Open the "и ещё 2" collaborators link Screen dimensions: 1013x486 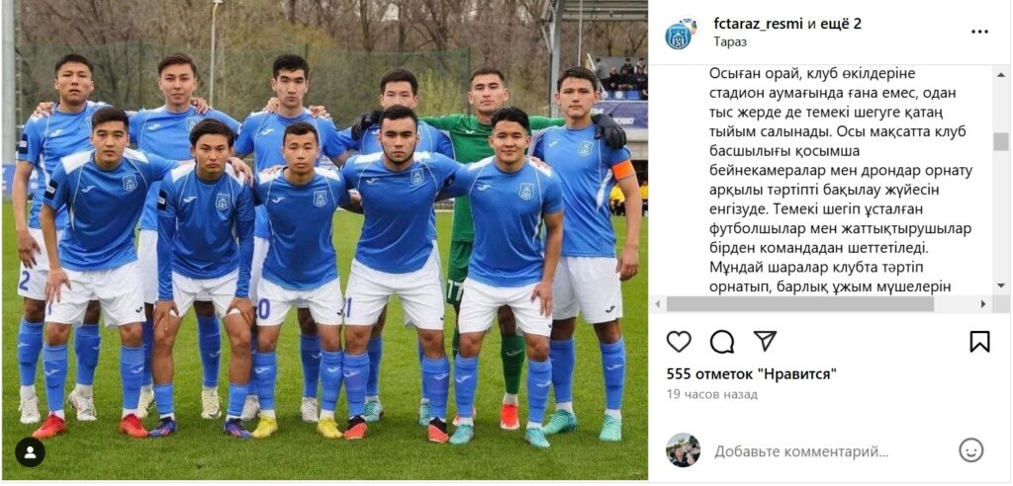click(x=834, y=24)
